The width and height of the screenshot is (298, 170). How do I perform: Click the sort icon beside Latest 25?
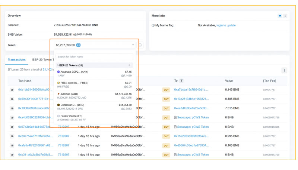9,69
